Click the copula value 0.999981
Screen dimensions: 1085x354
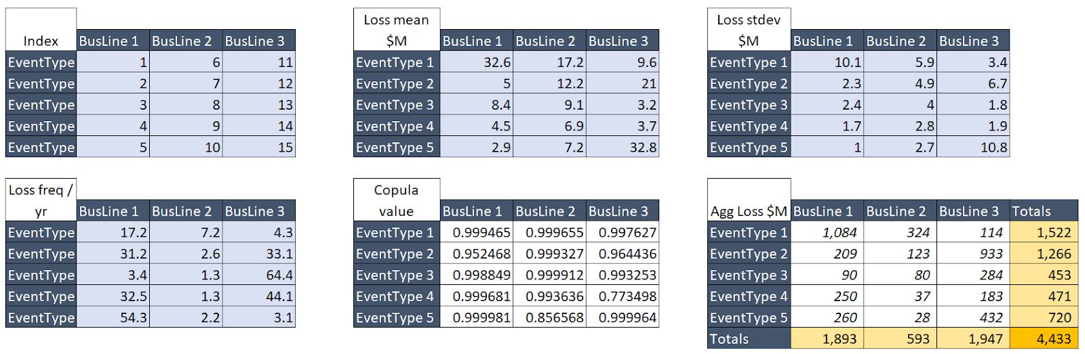coord(477,317)
